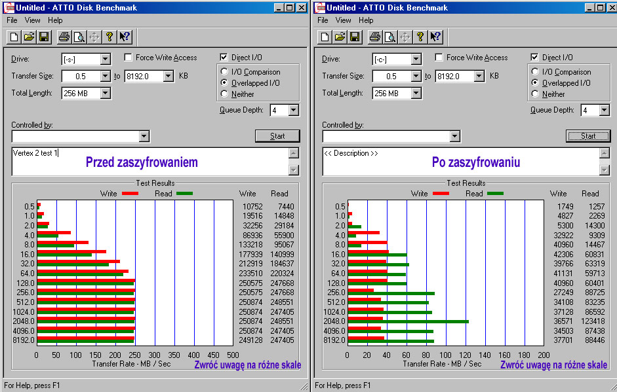Screen dimensions: 617x392
Task: Close the right ATTO Disk Benchmark window
Action: pyautogui.click(x=612, y=7)
